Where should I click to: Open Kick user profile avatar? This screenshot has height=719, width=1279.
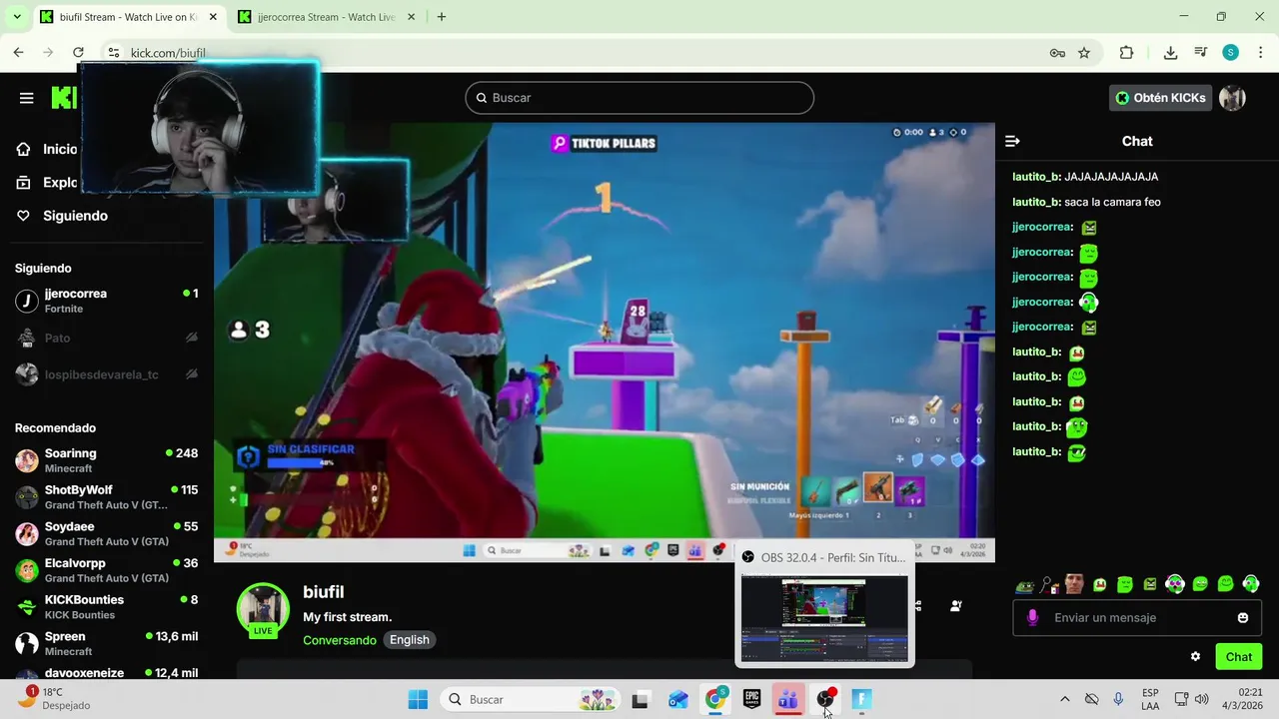(1232, 98)
